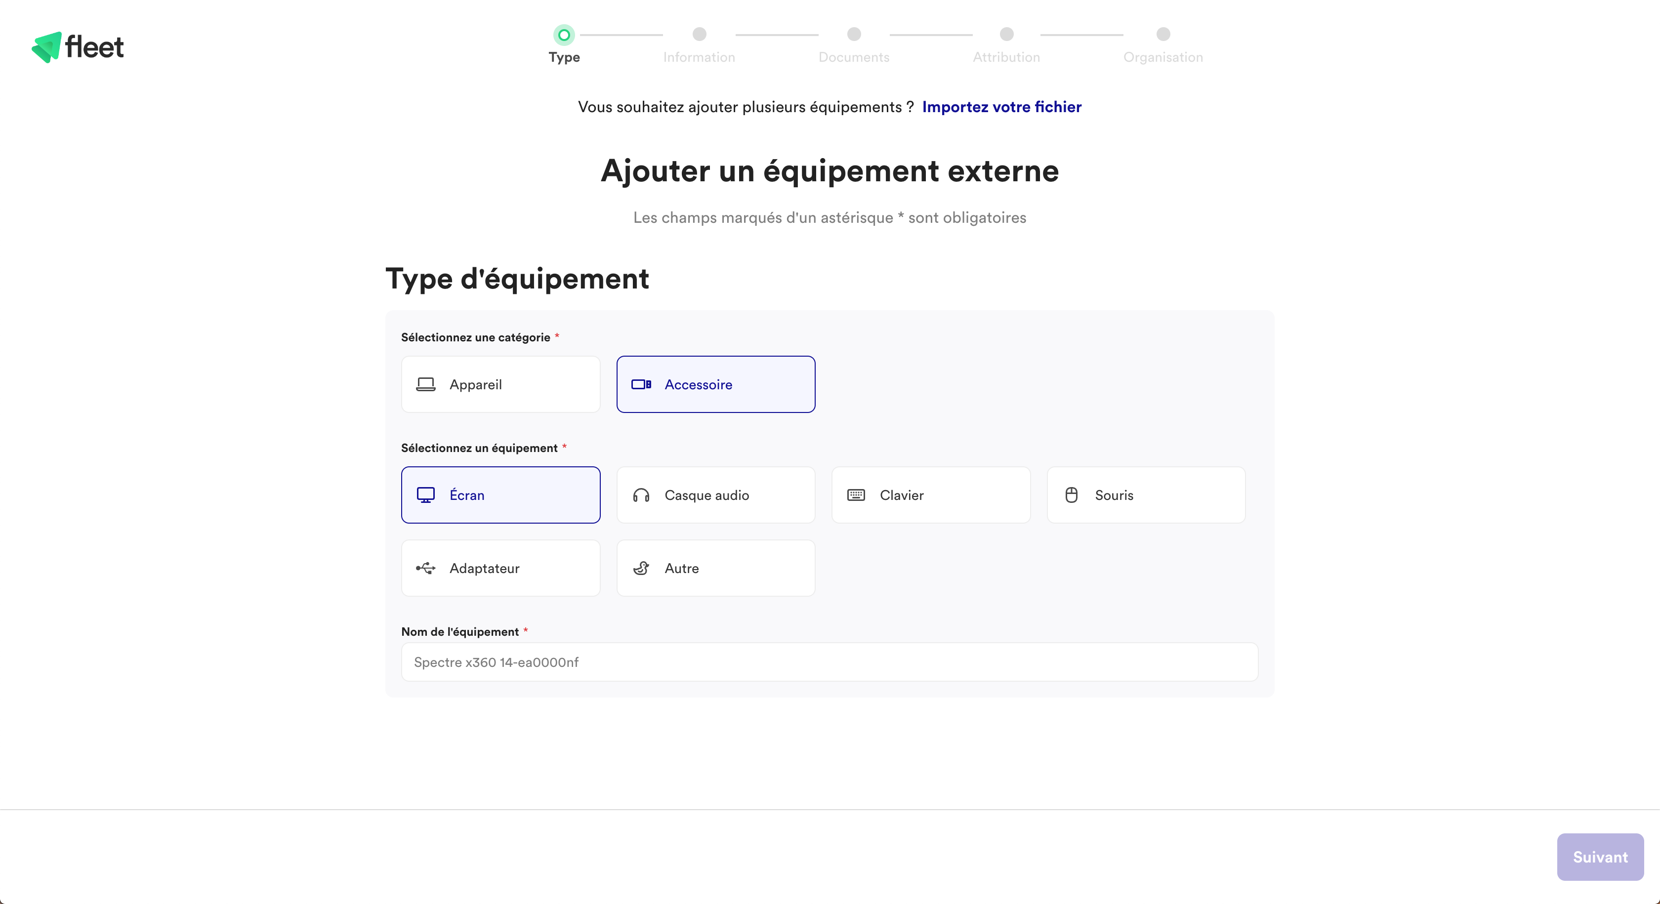Click the duck icon in Autre
Viewport: 1660px width, 904px height.
[x=641, y=568]
